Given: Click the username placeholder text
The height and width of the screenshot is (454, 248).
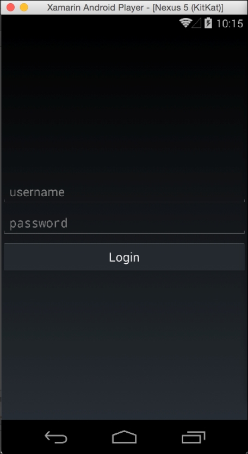Looking at the screenshot, I should (37, 192).
